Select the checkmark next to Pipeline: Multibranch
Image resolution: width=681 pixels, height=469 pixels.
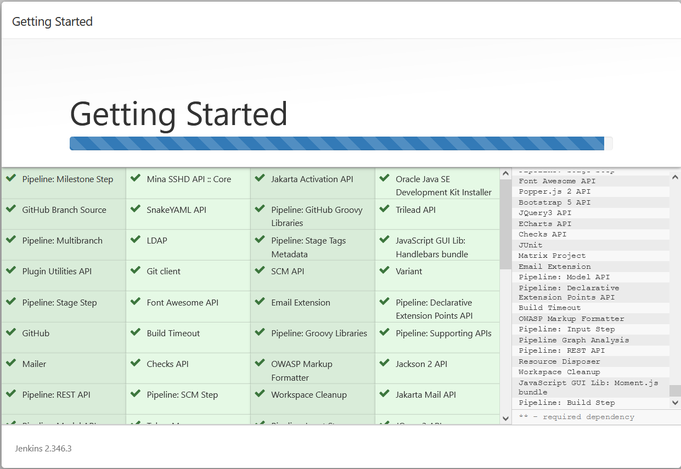(10, 239)
